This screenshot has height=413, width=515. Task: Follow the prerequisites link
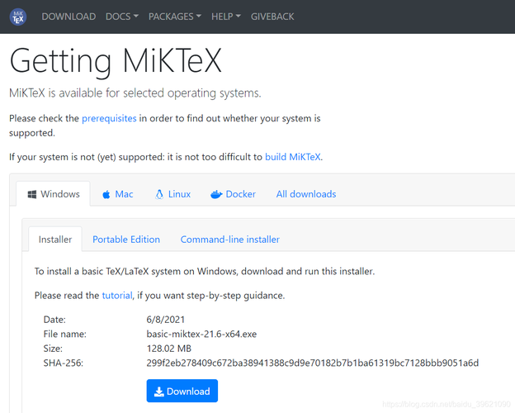click(x=109, y=118)
